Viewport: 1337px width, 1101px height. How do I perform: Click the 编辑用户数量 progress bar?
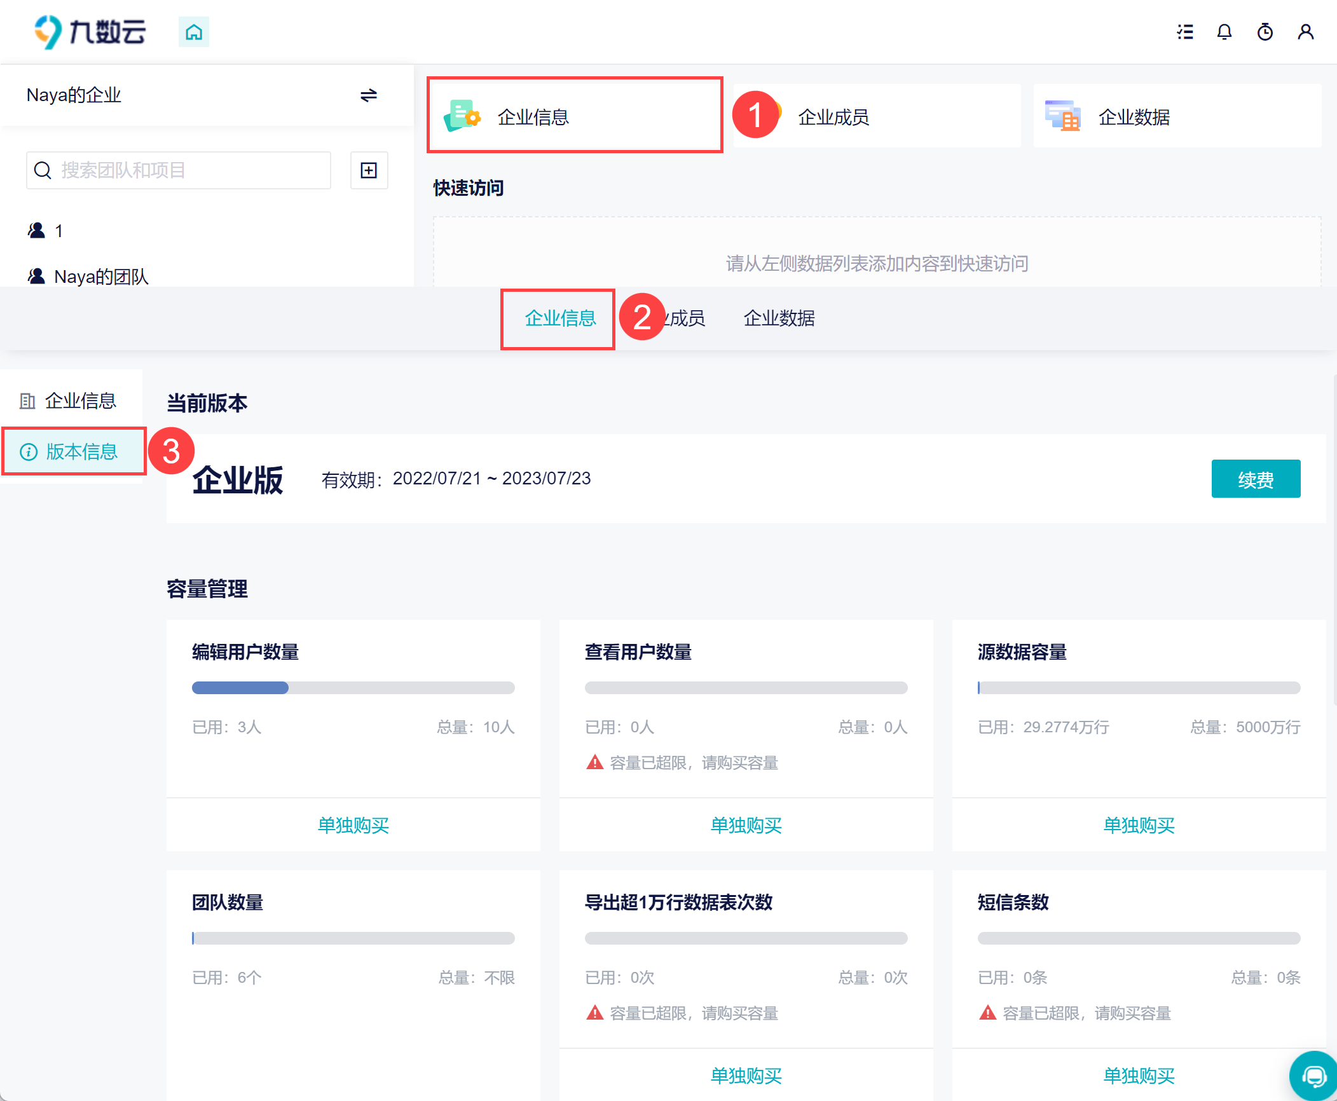[353, 688]
